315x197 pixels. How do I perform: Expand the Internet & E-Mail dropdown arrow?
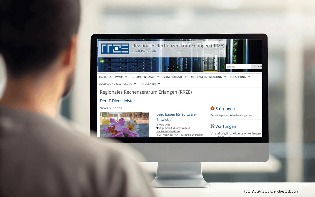158,77
